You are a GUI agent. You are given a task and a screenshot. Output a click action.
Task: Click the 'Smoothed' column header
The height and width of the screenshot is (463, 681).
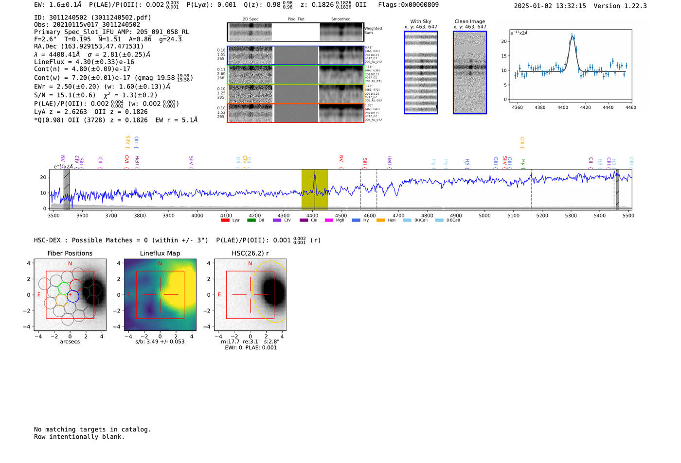(340, 19)
